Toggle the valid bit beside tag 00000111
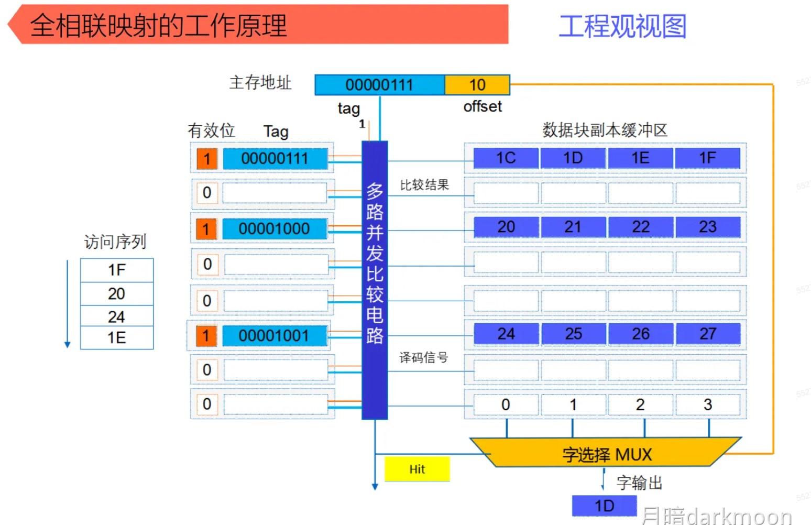The height and width of the screenshot is (525, 811). [207, 159]
